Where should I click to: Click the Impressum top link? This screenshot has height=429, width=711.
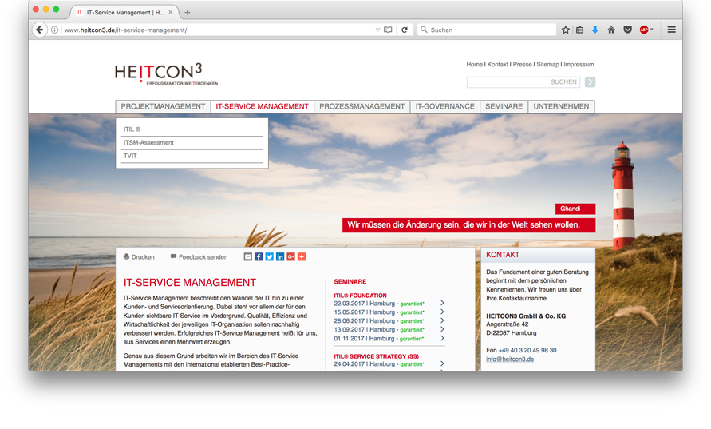(579, 65)
